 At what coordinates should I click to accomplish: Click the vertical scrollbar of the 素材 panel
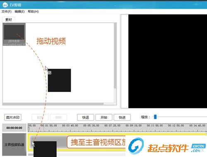[115, 56]
